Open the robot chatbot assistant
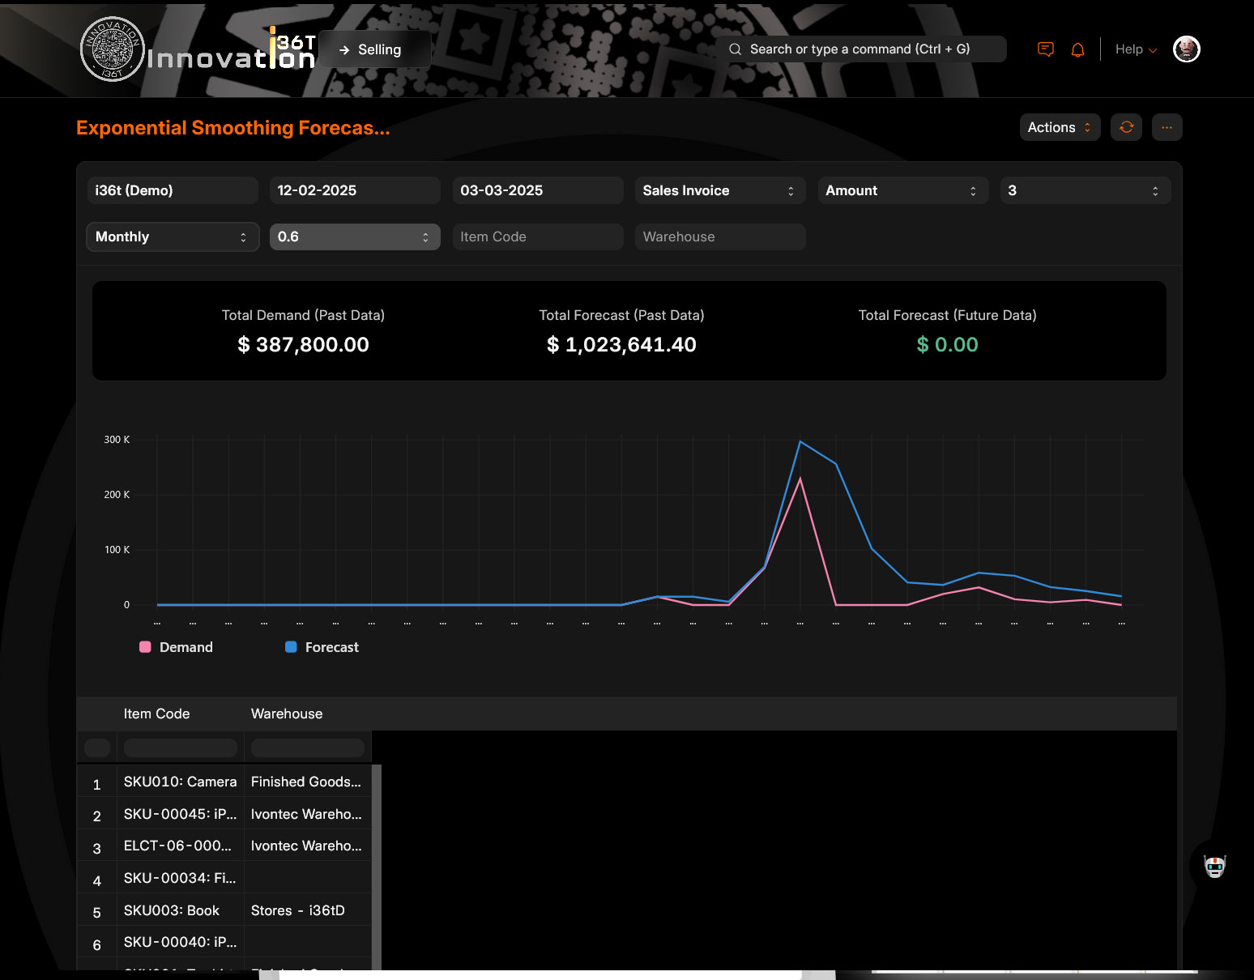Image resolution: width=1254 pixels, height=980 pixels. pos(1214,866)
